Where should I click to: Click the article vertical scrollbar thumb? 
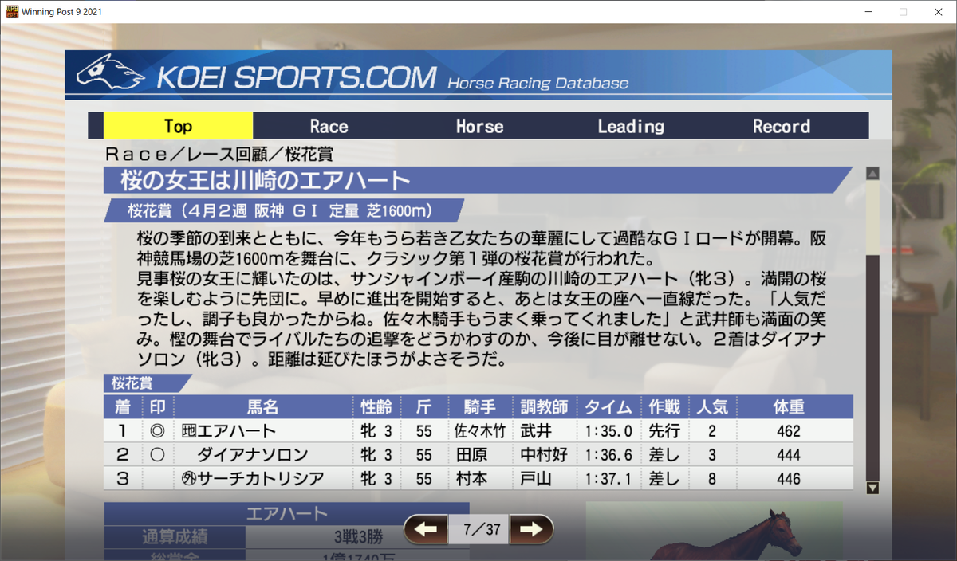click(x=872, y=218)
